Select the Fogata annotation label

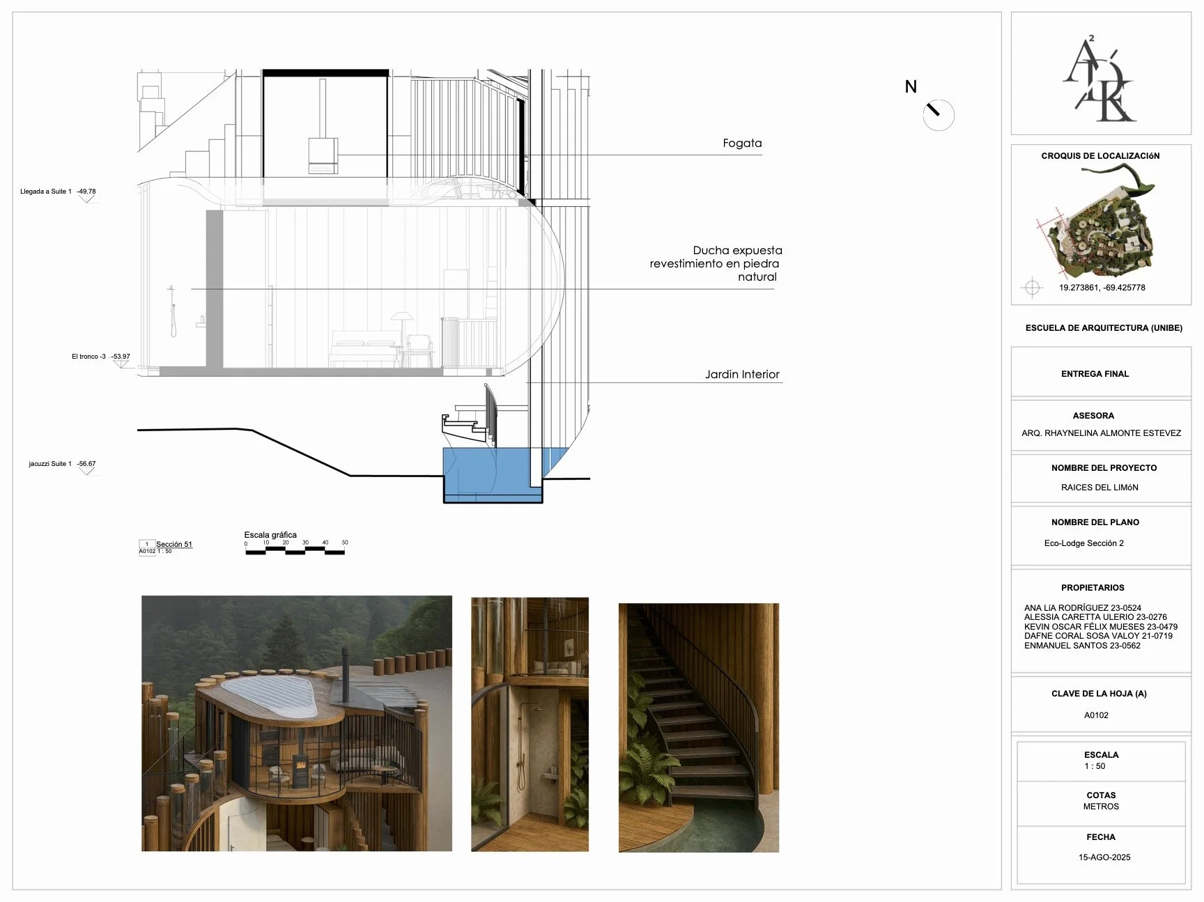[x=742, y=143]
